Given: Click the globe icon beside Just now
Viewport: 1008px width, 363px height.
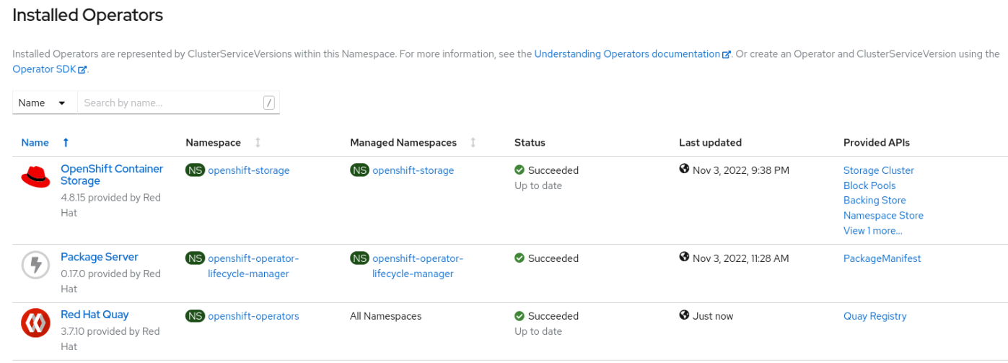Looking at the screenshot, I should pos(684,315).
